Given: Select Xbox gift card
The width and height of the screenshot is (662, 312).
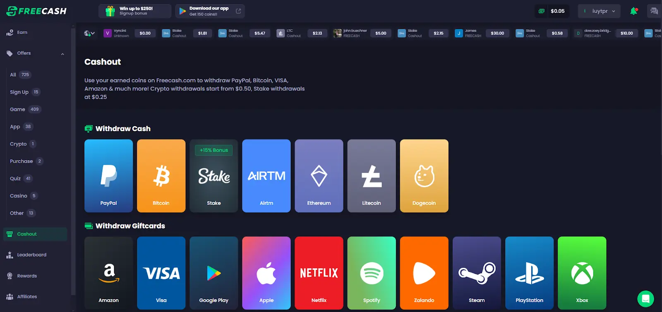Looking at the screenshot, I should point(582,273).
